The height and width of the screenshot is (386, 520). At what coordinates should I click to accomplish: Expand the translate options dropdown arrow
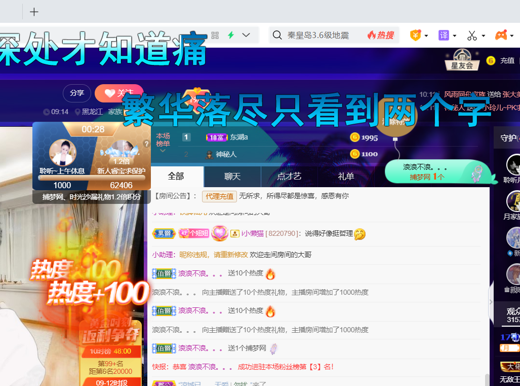tap(455, 36)
